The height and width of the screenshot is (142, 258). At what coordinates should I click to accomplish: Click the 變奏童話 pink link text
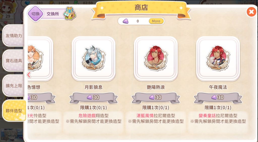pyautogui.click(x=207, y=116)
